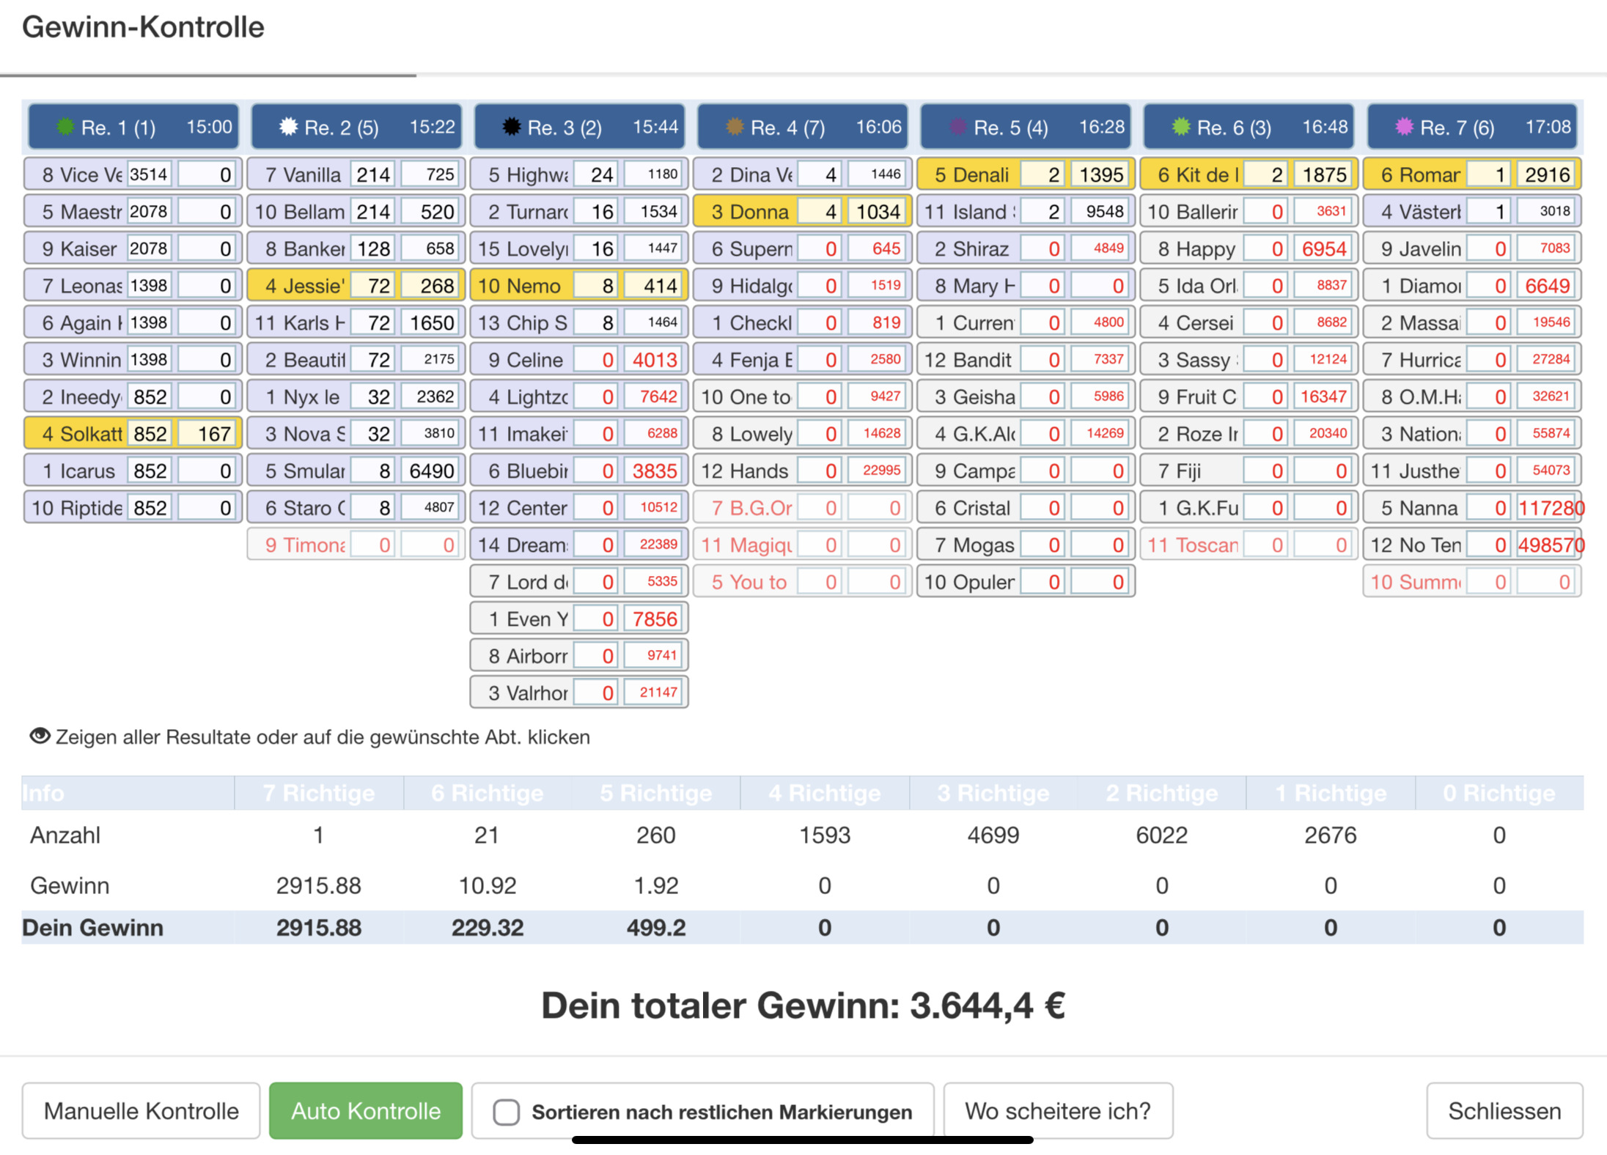The height and width of the screenshot is (1155, 1607).
Task: Click the 12 No Ten row in race 7
Action: point(1472,545)
